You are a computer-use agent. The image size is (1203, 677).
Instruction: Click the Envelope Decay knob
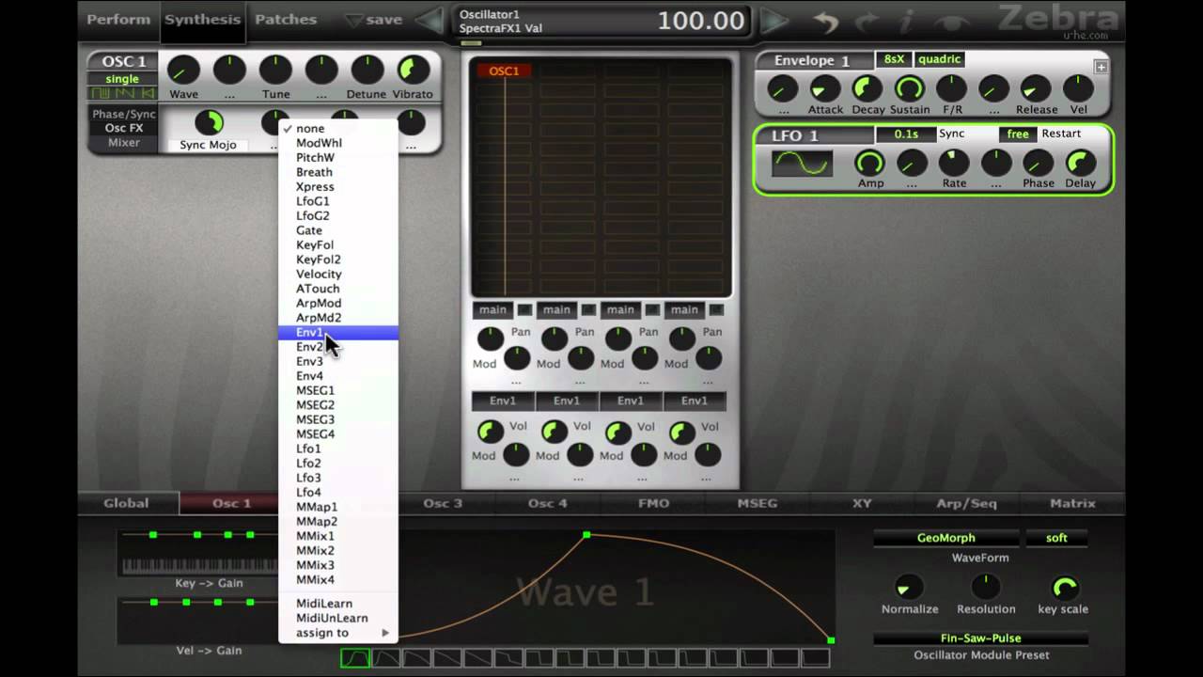point(867,89)
